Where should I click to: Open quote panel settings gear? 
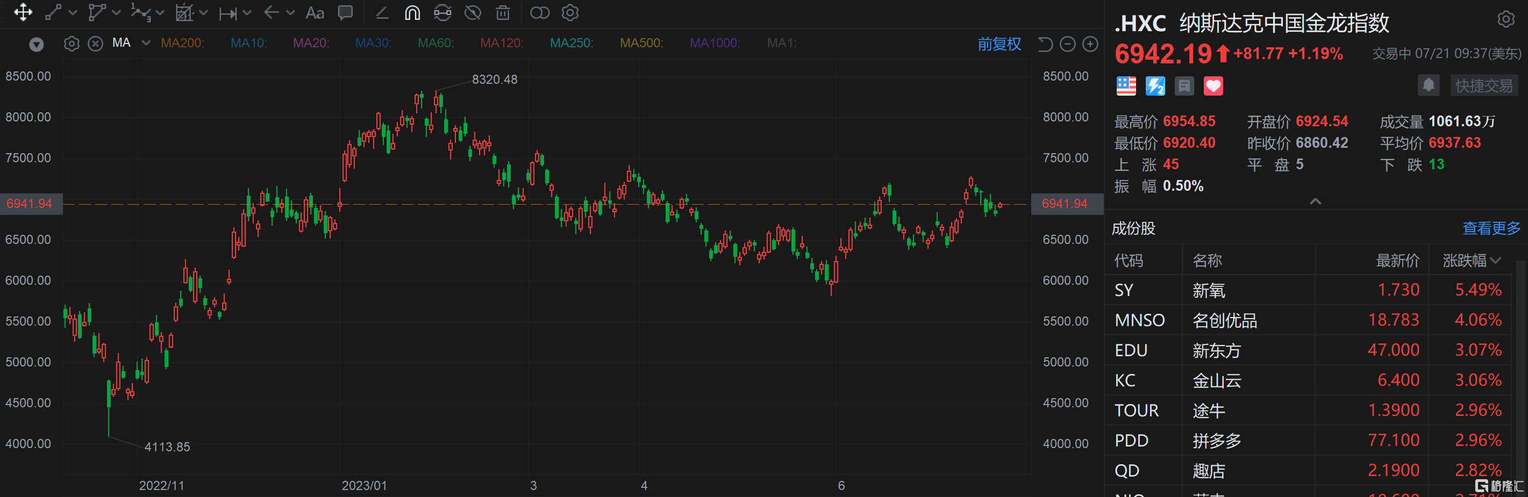coord(1506,19)
